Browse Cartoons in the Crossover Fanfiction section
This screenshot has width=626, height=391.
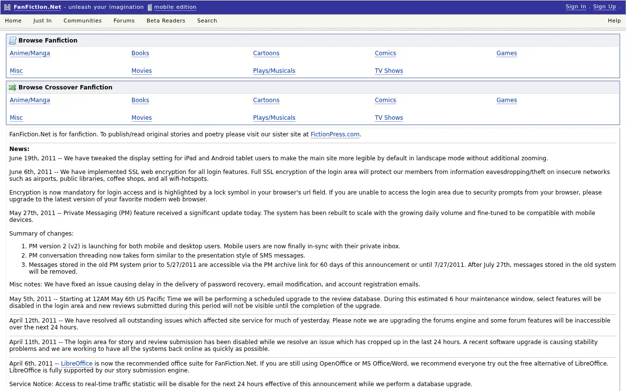[266, 100]
